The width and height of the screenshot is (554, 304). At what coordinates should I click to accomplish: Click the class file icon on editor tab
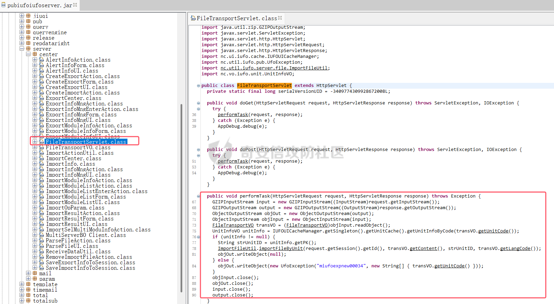click(193, 18)
